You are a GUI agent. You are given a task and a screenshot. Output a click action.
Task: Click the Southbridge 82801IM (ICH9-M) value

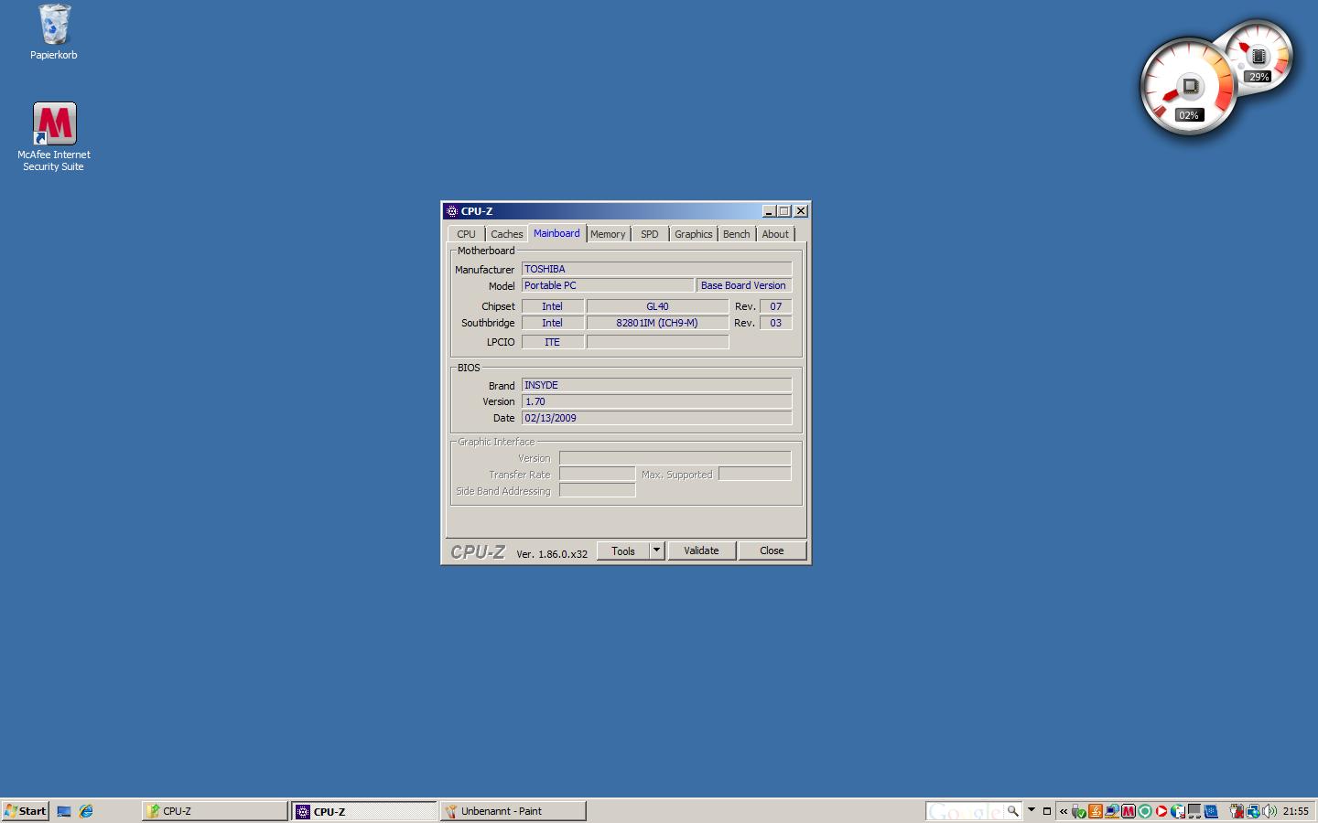[657, 323]
